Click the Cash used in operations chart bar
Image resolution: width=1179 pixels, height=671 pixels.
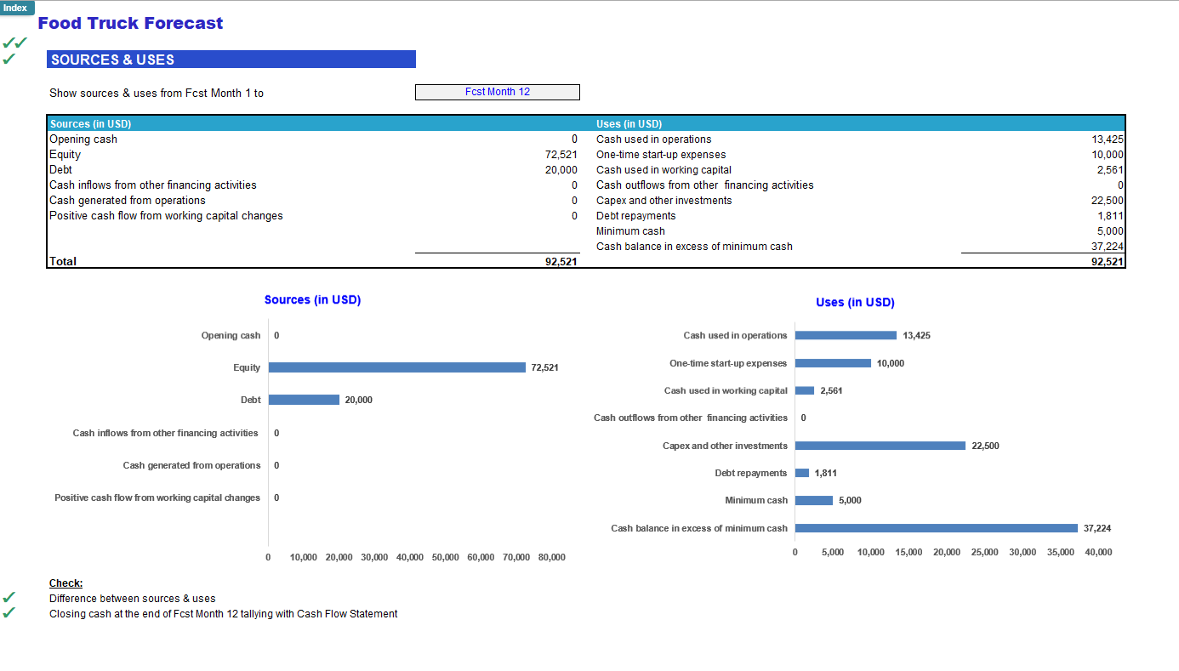(x=846, y=335)
